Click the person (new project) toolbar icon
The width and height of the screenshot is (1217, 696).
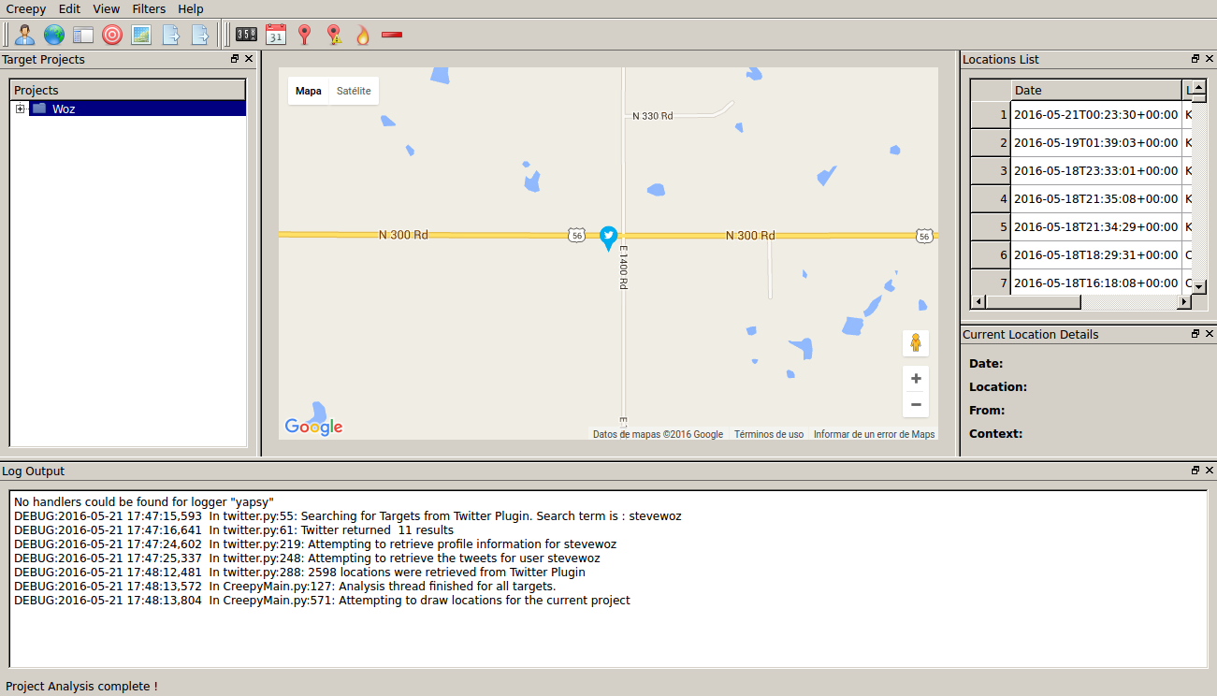click(x=25, y=35)
